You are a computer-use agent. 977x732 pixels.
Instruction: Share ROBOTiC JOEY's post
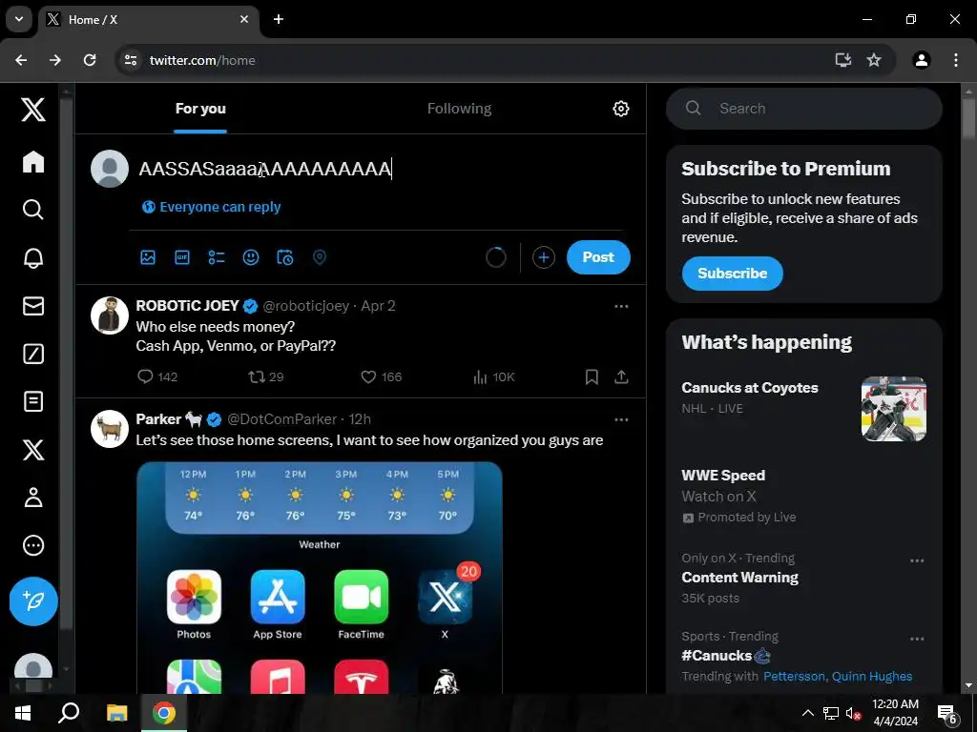coord(621,376)
